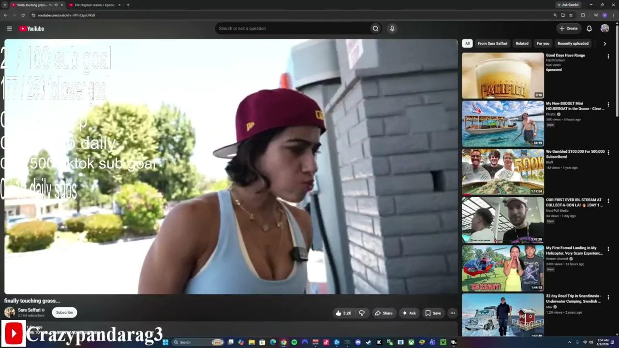Viewport: 619px width, 348px height.
Task: Switch to The Originals Season 1 tab
Action: pos(94,5)
